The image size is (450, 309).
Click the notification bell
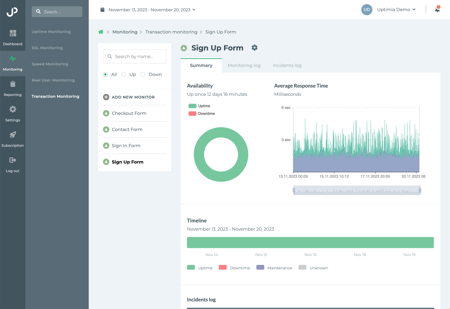point(437,10)
